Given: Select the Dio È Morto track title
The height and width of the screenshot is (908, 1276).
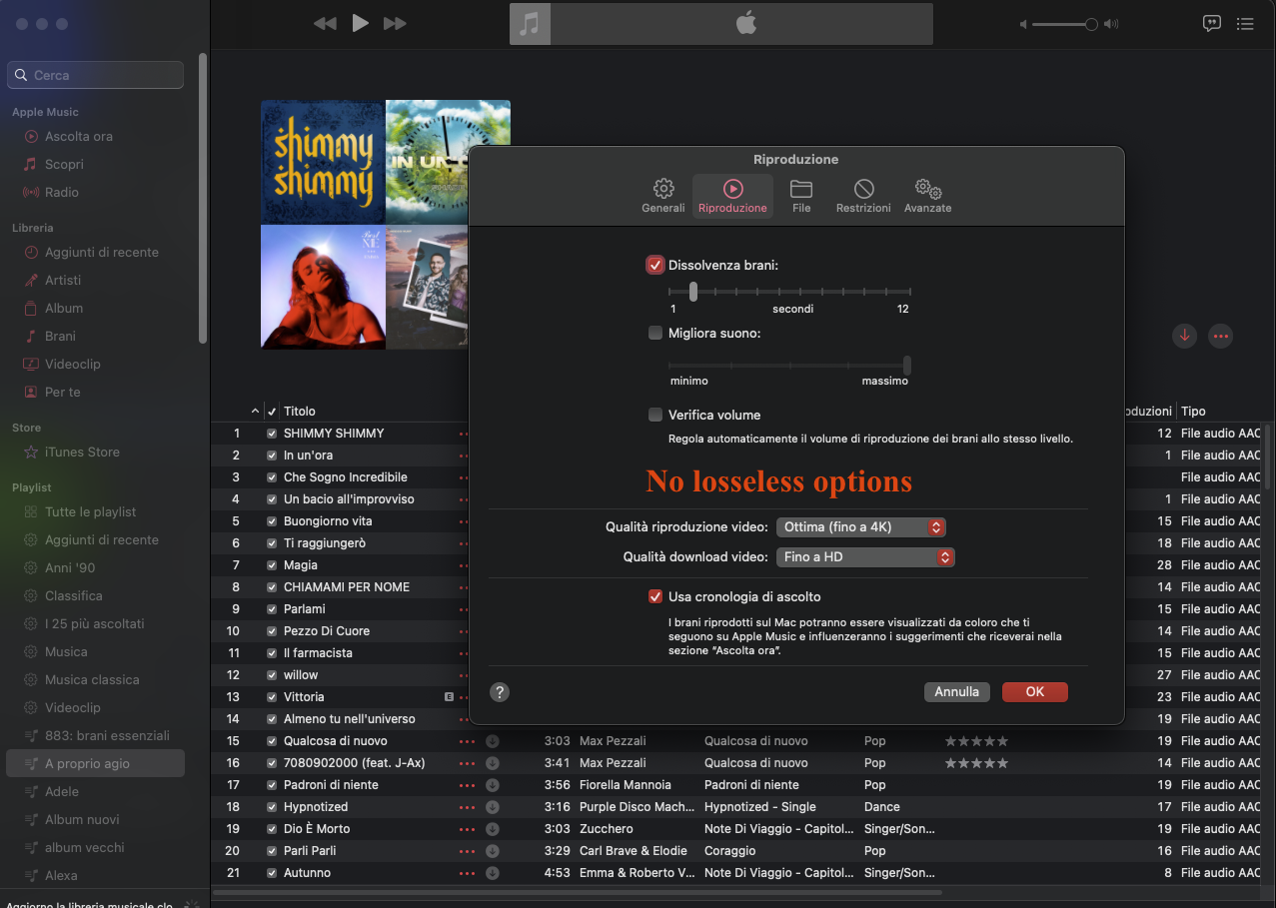Looking at the screenshot, I should tap(317, 829).
